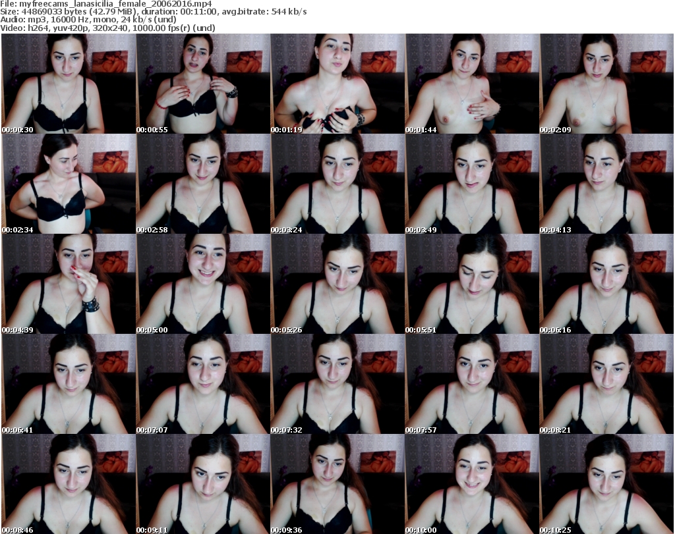Open the thumbnail stamped 00:08:21

click(x=606, y=385)
